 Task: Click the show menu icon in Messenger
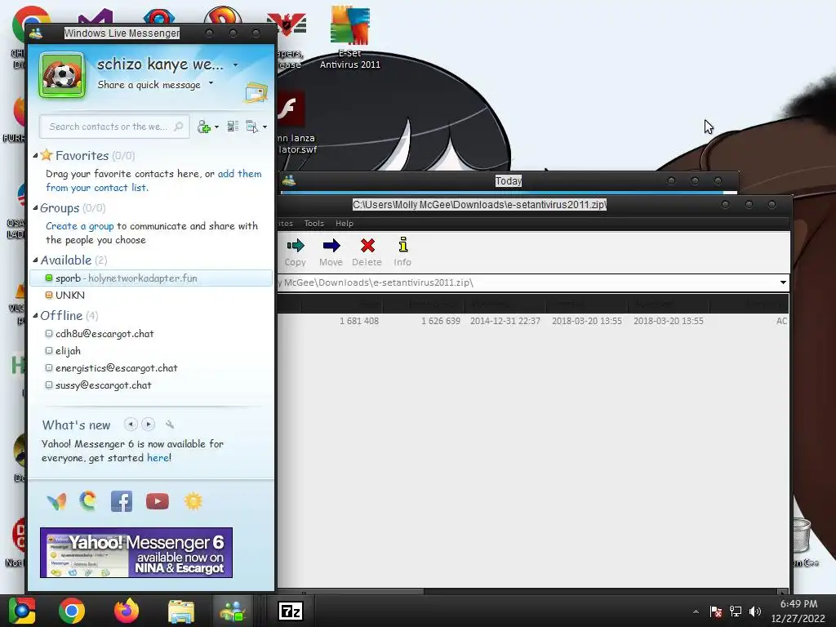(x=251, y=127)
